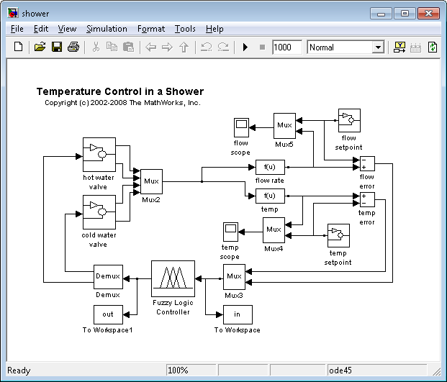447x382 pixels.
Task: Select the Mux5 block
Action: [284, 126]
